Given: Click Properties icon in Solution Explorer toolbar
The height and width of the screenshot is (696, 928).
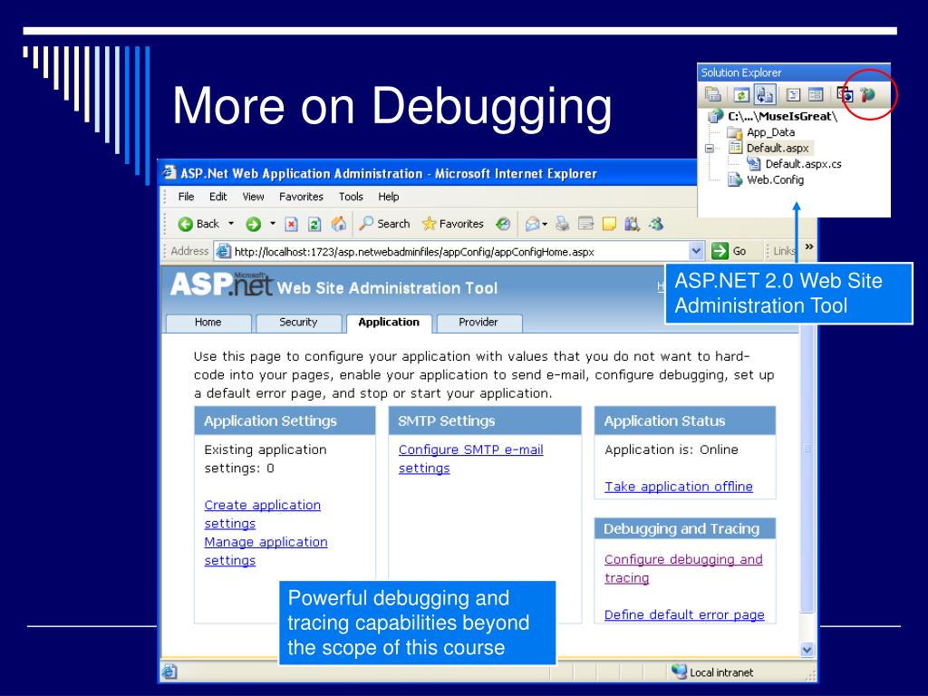Looking at the screenshot, I should click(712, 94).
